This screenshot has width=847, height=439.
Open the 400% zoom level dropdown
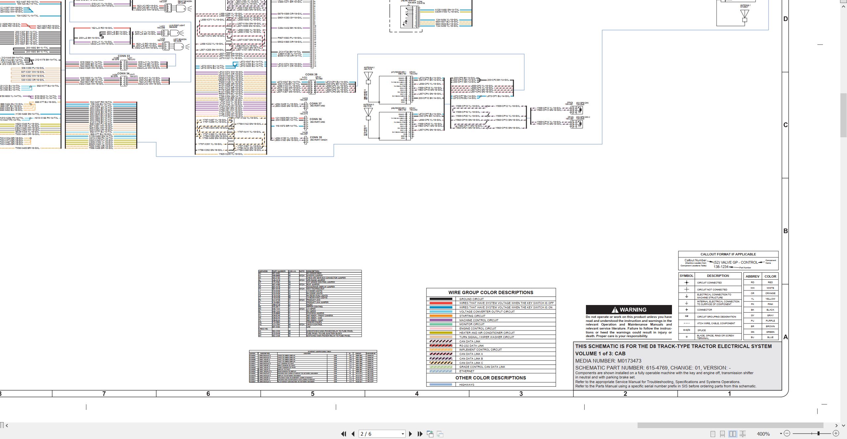click(x=781, y=434)
